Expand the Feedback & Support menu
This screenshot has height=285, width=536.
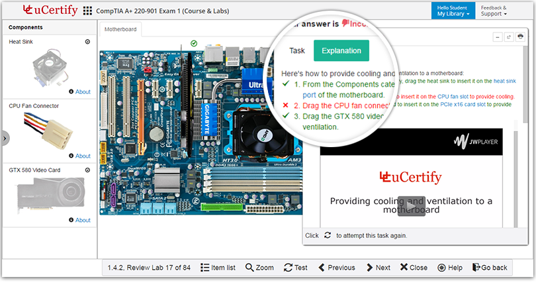(x=494, y=11)
